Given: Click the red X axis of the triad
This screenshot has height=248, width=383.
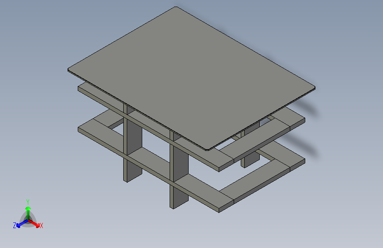Looking at the screenshot, I should coord(34,223).
